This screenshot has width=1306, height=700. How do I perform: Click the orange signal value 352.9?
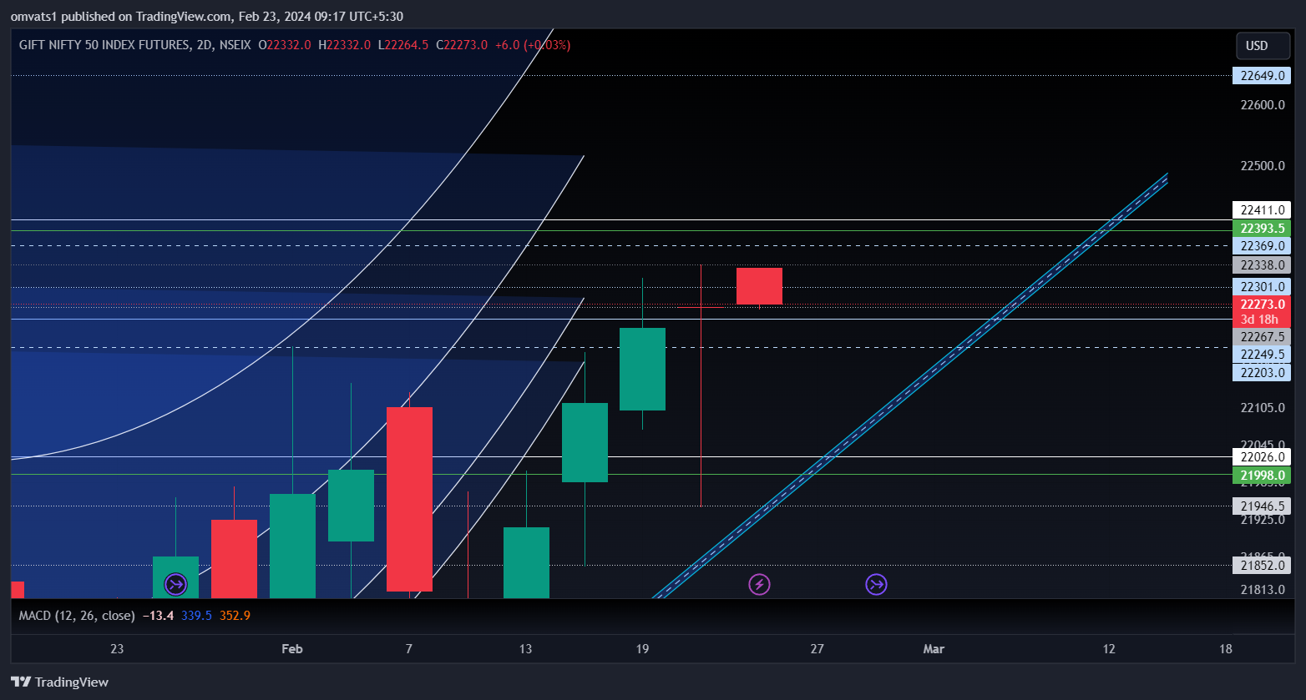[x=235, y=616]
